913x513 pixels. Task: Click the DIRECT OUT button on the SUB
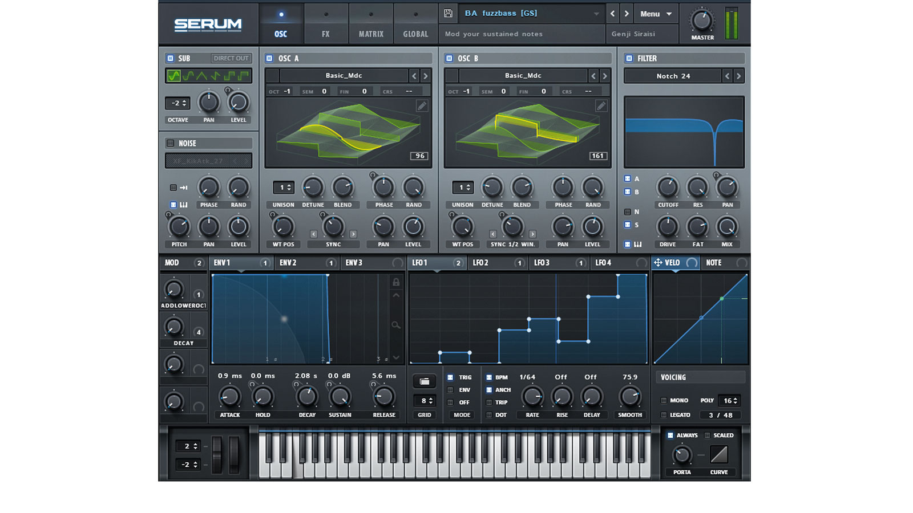pyautogui.click(x=231, y=58)
